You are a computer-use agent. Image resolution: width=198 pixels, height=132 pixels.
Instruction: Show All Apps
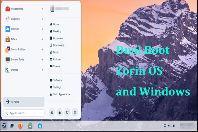tap(24, 102)
